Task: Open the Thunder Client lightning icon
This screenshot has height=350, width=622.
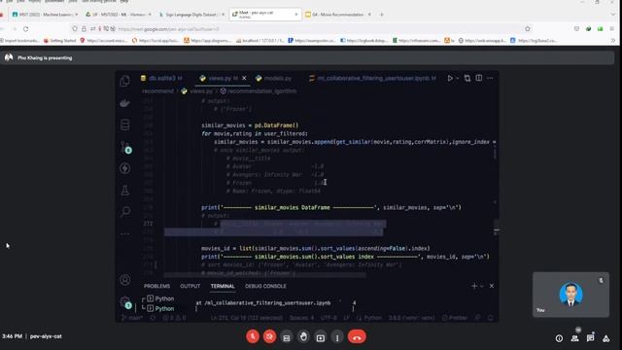Action: 125,168
